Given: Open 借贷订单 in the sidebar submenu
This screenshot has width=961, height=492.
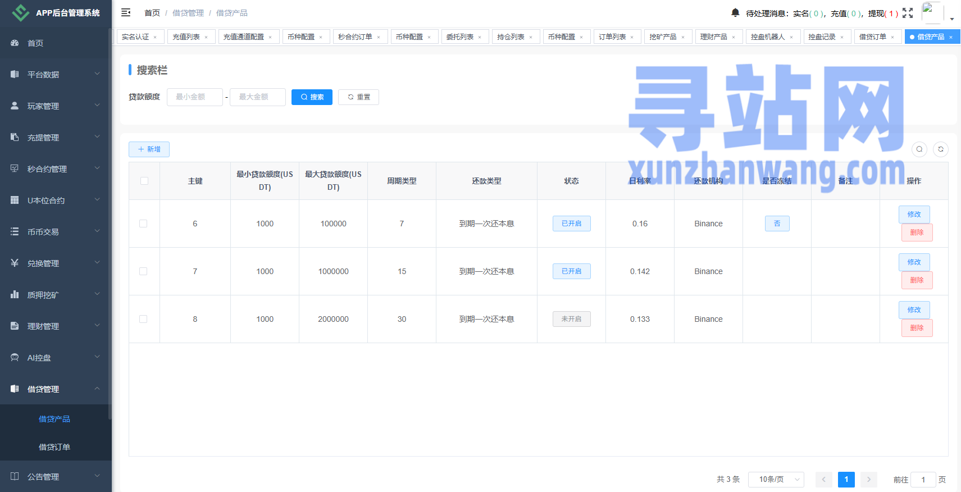Looking at the screenshot, I should (x=54, y=447).
